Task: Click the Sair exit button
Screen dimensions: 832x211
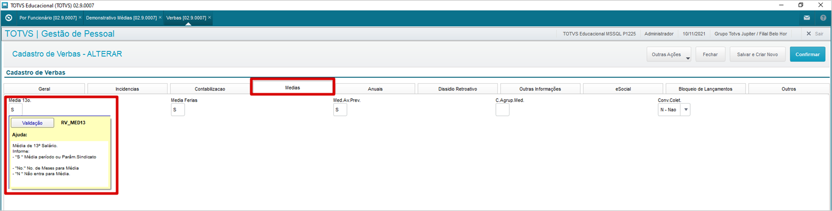Action: (815, 34)
